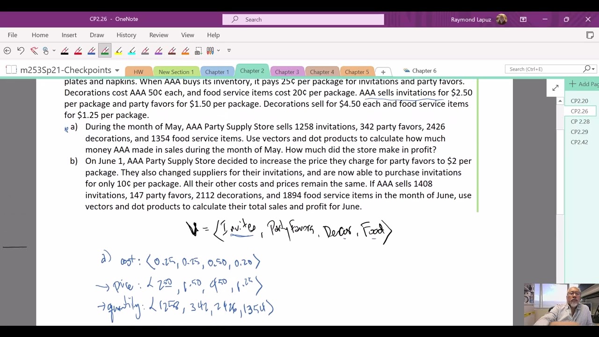Open page CP 2.28 in page list

pyautogui.click(x=580, y=122)
